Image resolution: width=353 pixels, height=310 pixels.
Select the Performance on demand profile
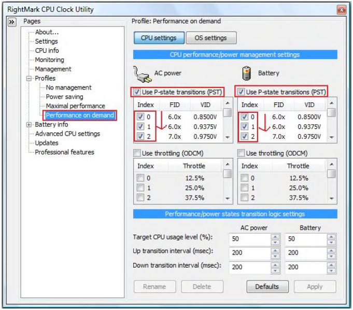(x=80, y=115)
